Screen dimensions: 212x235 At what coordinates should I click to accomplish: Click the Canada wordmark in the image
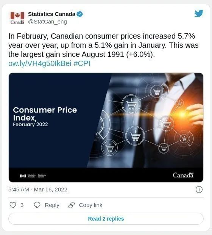click(183, 175)
